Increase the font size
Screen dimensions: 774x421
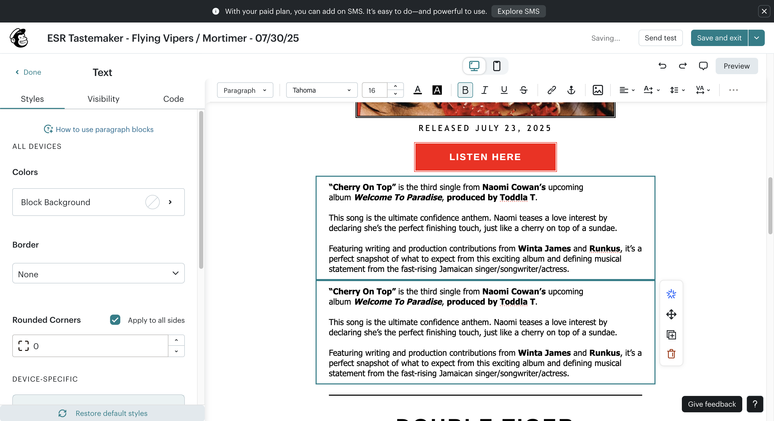point(395,86)
